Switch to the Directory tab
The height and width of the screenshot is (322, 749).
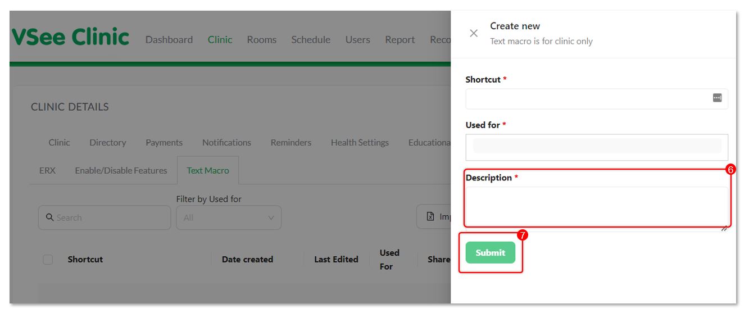click(x=108, y=143)
